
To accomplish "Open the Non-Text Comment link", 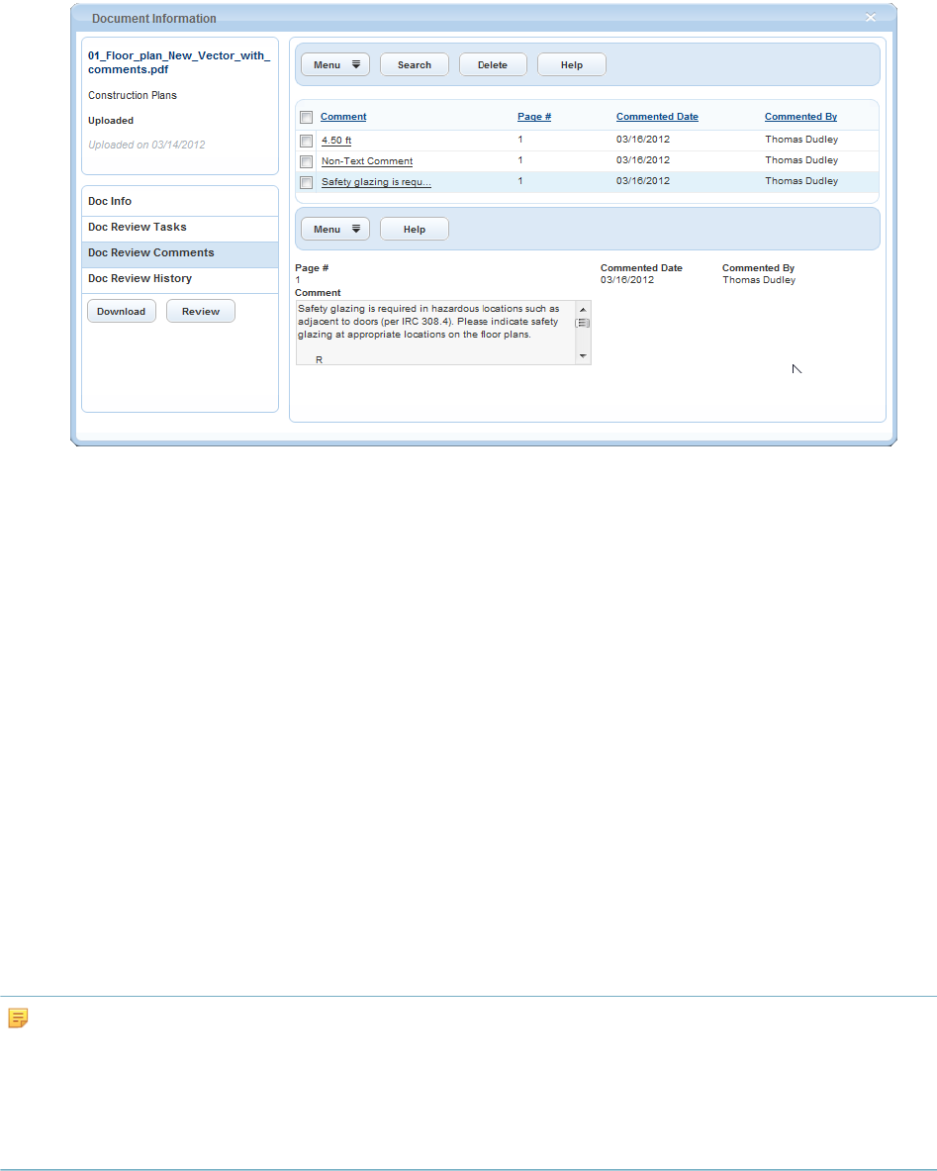I will 367,161.
